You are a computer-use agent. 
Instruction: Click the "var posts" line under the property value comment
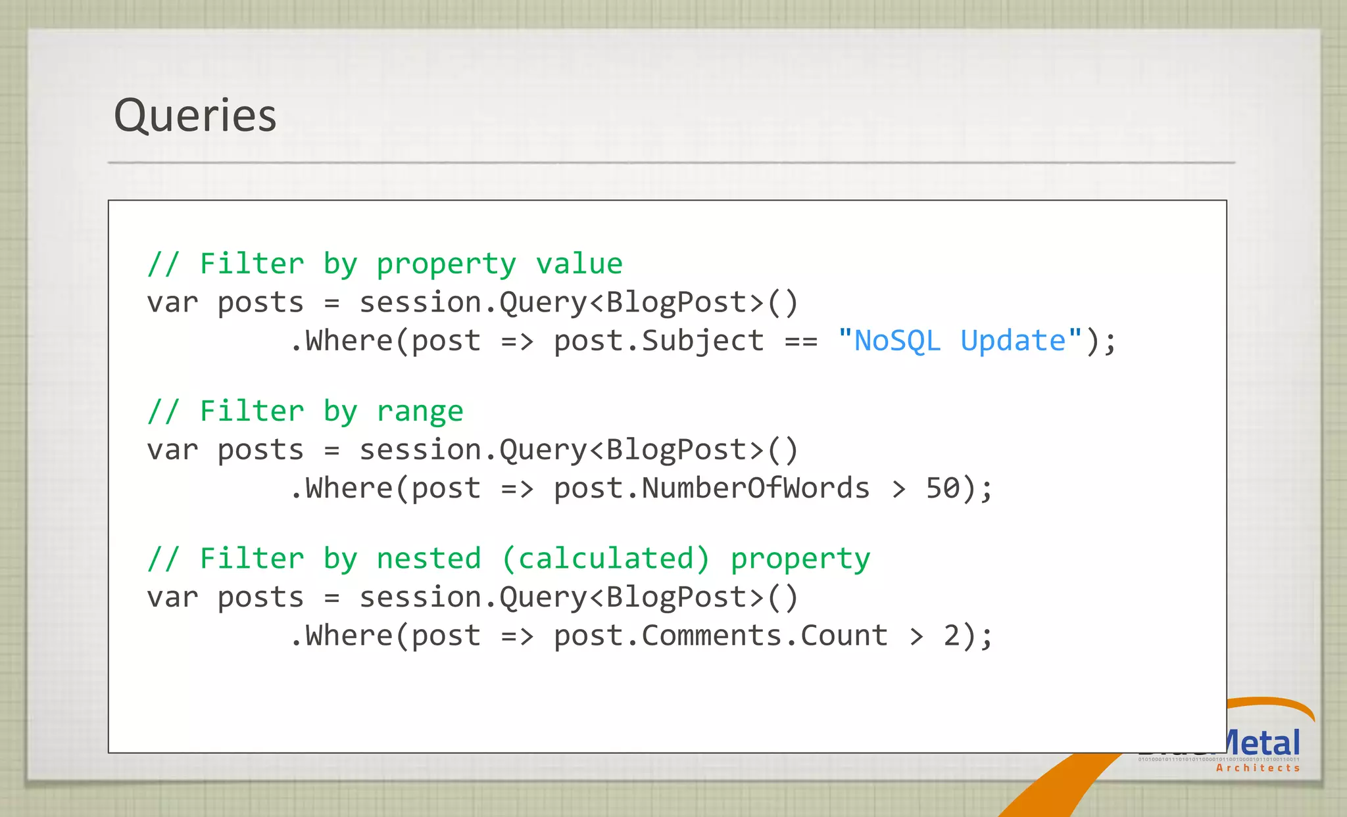(x=472, y=303)
